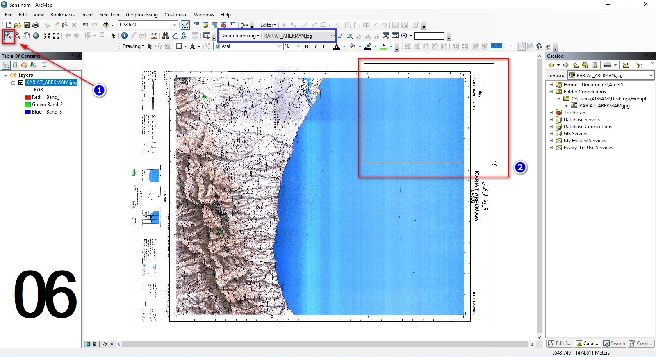
Task: Open the View Link Table
Action: coord(395,36)
